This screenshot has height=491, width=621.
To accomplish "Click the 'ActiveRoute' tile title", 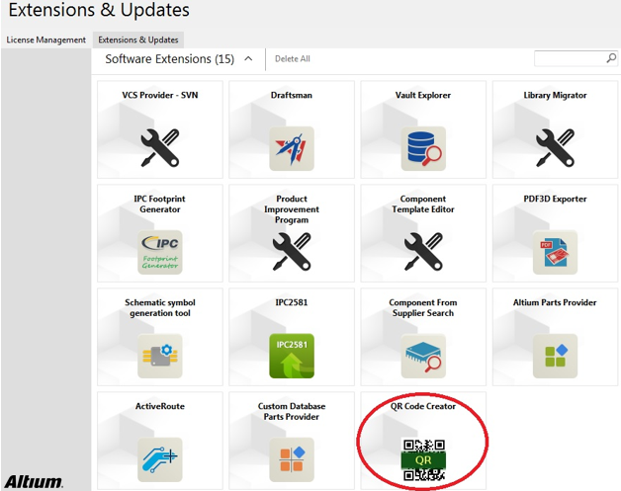I will tap(160, 406).
